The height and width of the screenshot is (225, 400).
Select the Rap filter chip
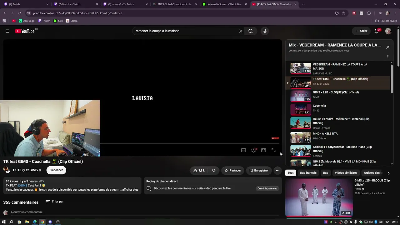326,173
